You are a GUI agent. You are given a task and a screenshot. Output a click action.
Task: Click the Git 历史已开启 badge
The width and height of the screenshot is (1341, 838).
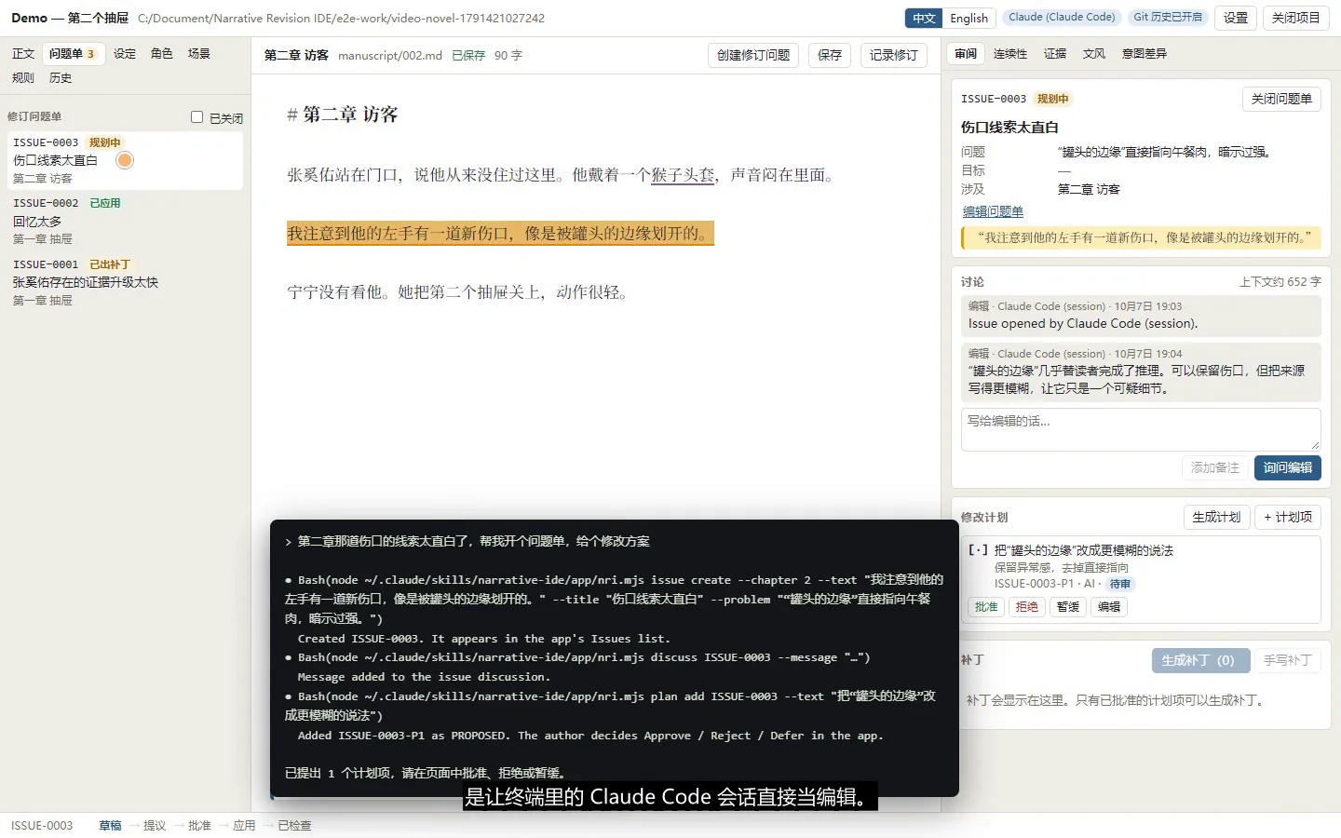click(x=1168, y=17)
